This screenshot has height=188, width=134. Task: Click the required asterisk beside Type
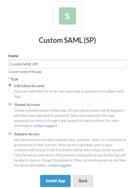pos(9,79)
